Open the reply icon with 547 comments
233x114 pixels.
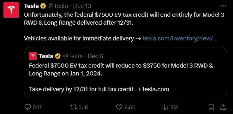pos(28,107)
